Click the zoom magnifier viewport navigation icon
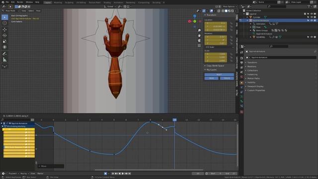This screenshot has width=318, height=179. click(199, 30)
